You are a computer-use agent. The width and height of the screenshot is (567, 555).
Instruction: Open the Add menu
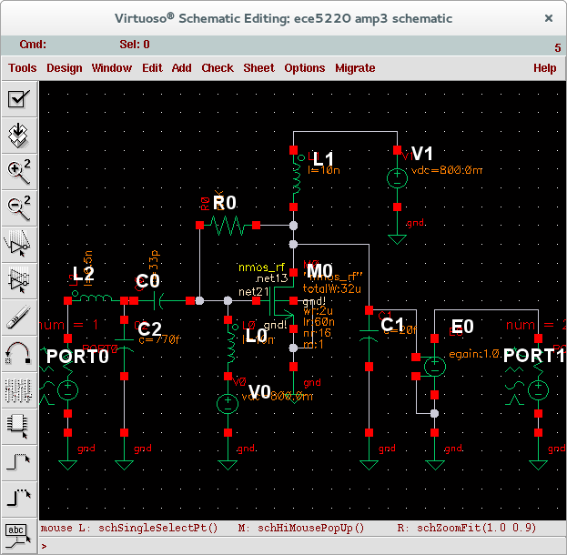[181, 68]
